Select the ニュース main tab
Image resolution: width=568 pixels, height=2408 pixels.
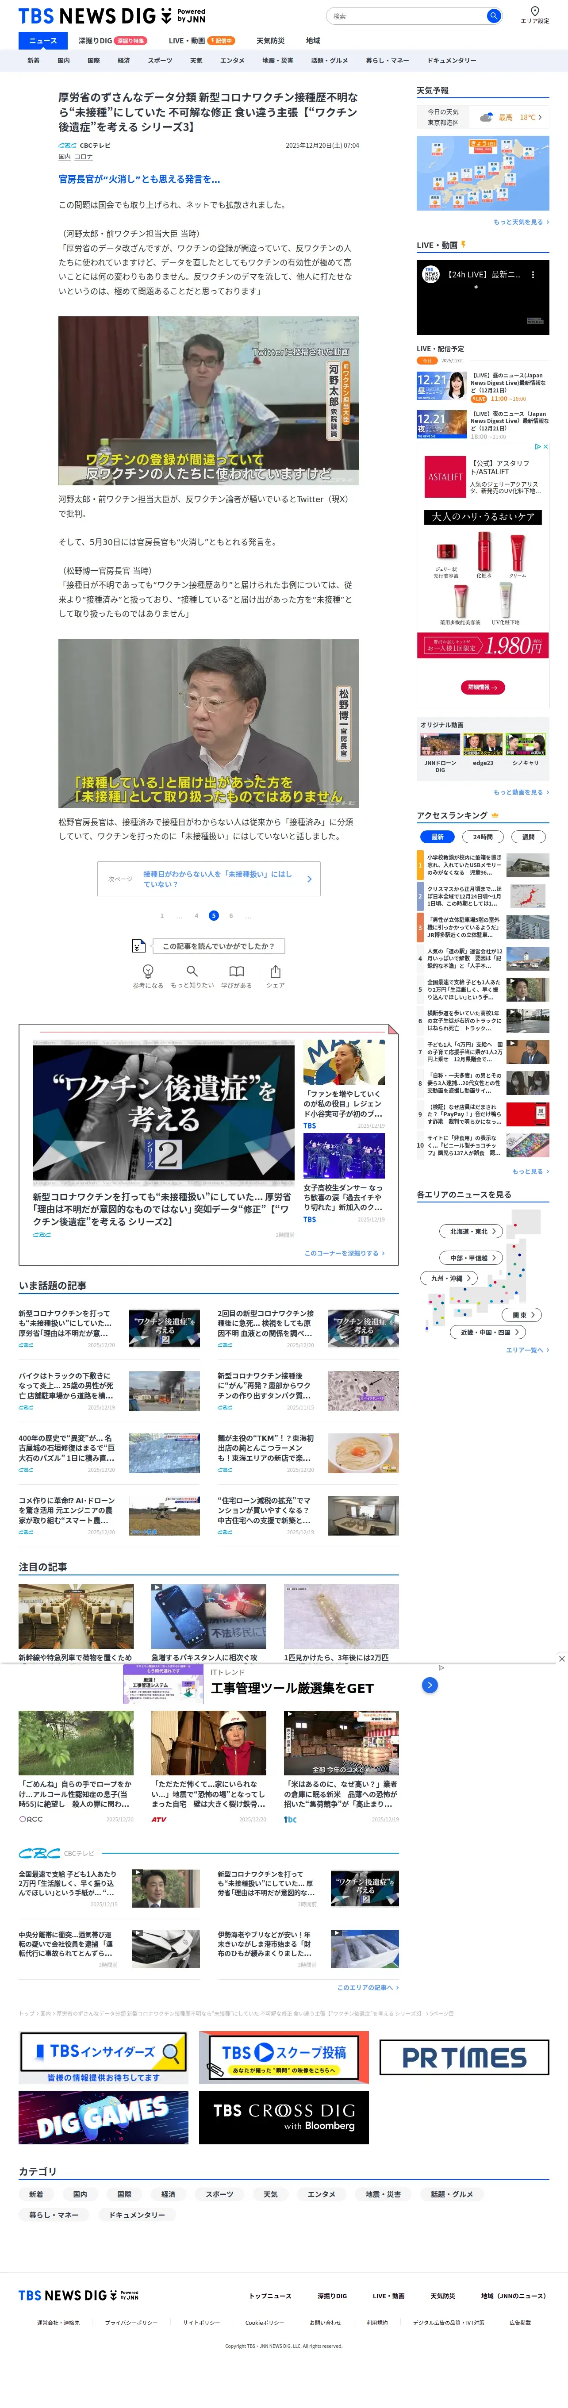coord(43,40)
